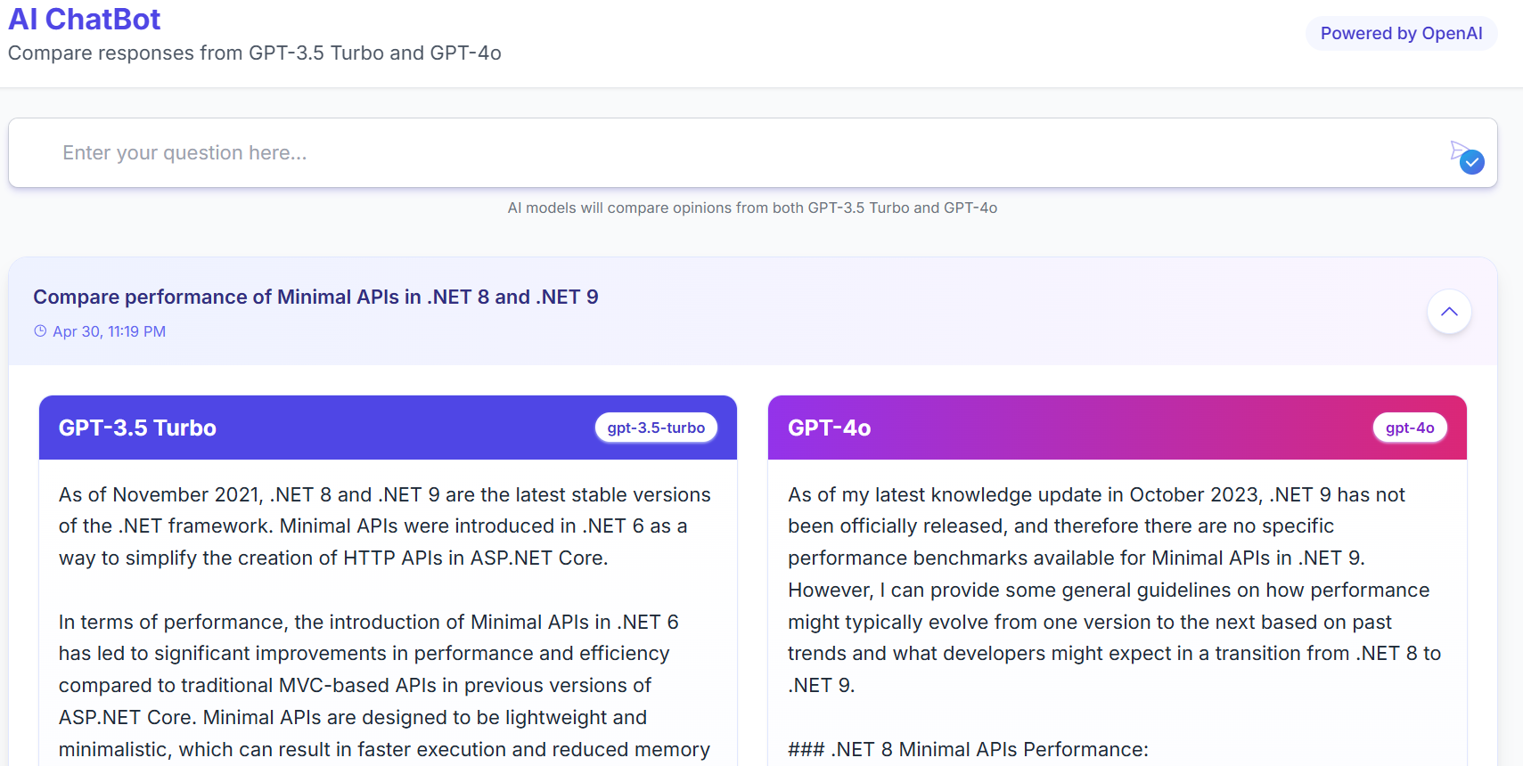Click the paragraph starting 'As of my latest knowledge'
Screen dimensions: 1523x766
[x=1114, y=590]
